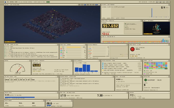174x108 pixels.
Task: Click the first button right of the top-bar height readout
Action: point(157,2)
